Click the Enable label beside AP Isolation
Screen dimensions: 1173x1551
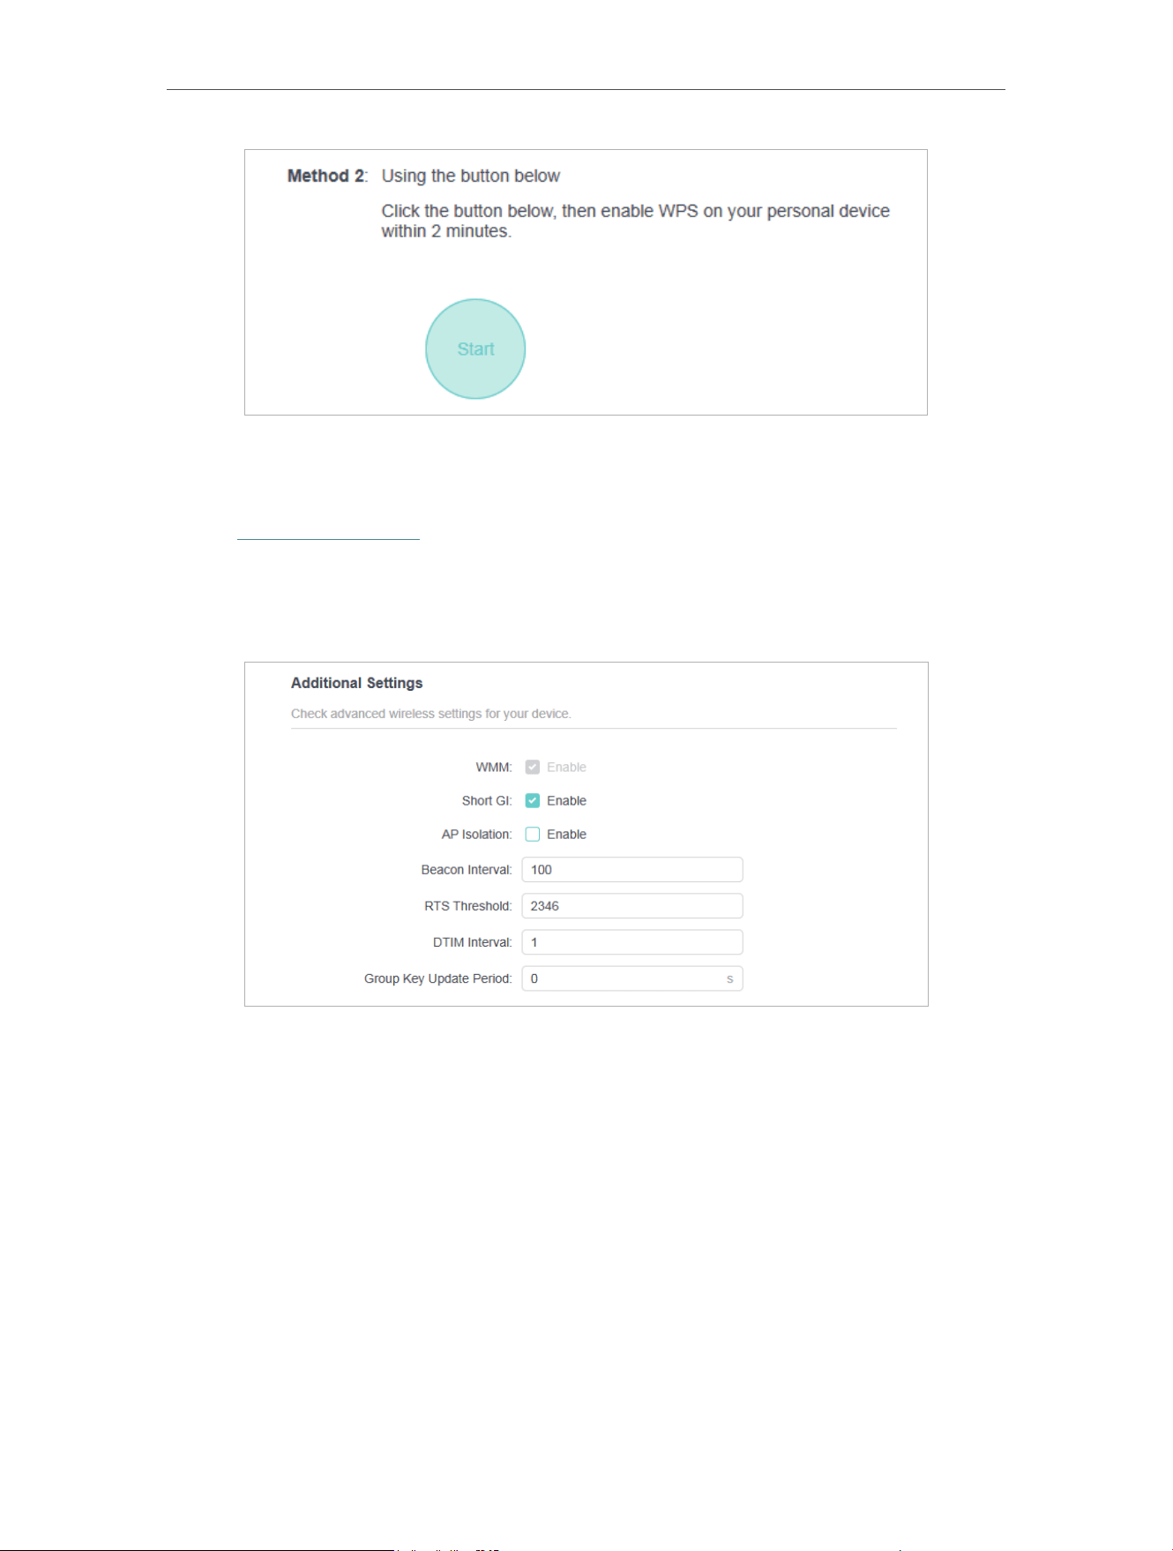(x=566, y=835)
